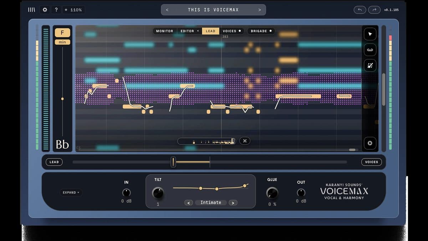
Task: Click the lead/voices balance slider handle
Action: click(173, 162)
